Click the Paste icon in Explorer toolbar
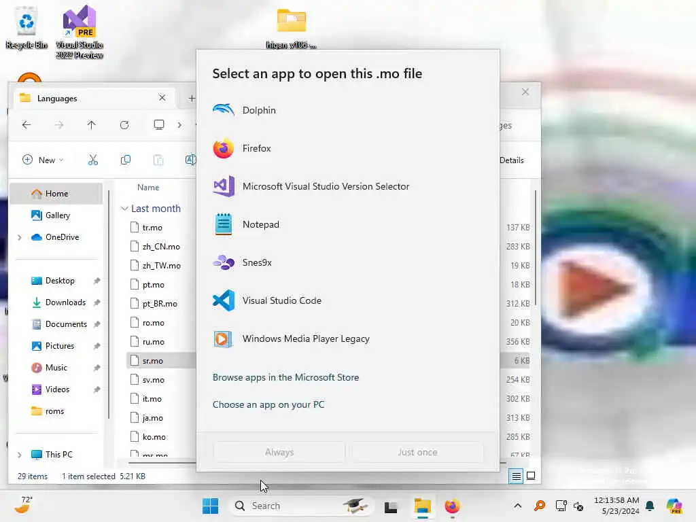The image size is (696, 522). tap(158, 160)
